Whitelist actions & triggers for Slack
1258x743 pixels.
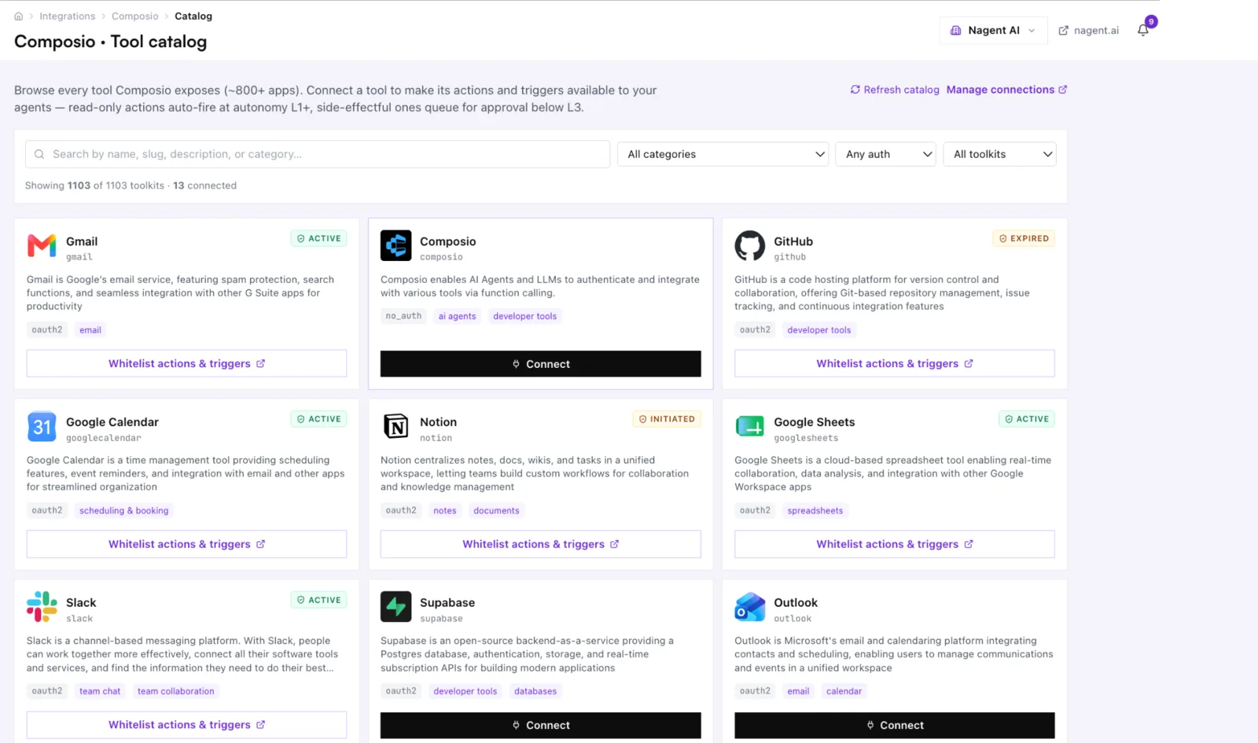point(186,725)
